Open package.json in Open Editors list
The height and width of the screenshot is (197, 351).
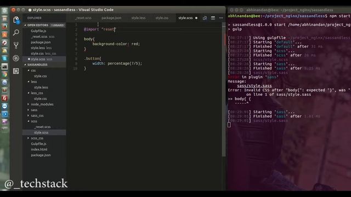41,42
